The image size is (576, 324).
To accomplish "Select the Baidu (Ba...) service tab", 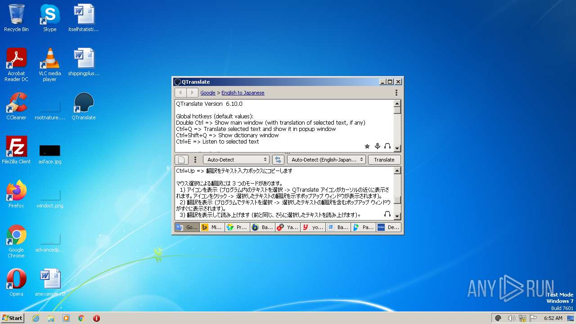I will pyautogui.click(x=338, y=227).
